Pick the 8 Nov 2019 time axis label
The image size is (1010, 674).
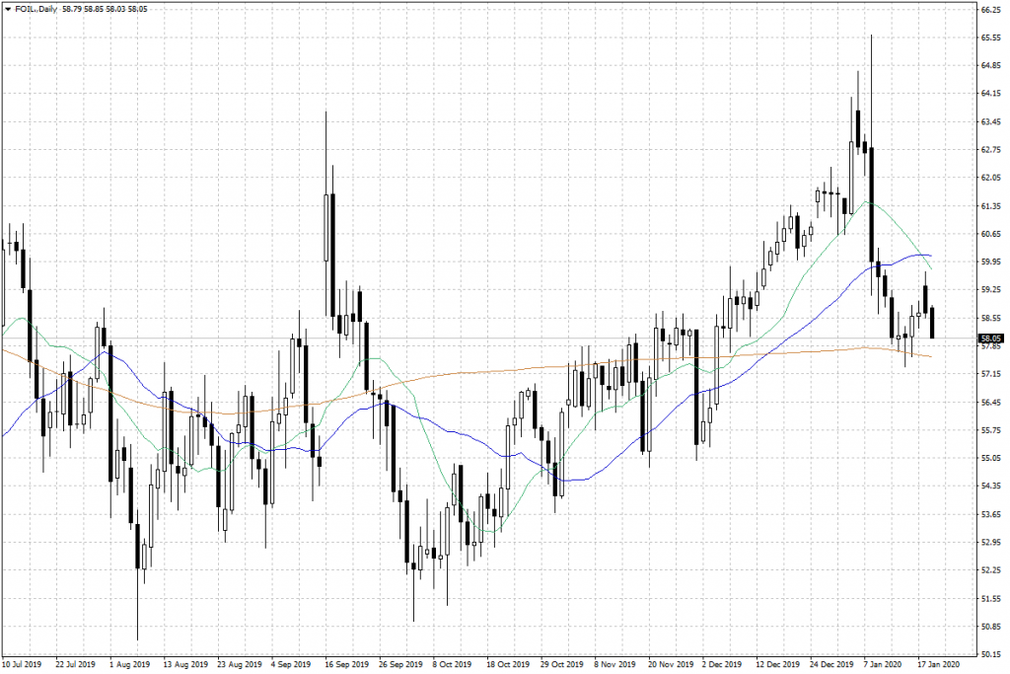tap(614, 664)
